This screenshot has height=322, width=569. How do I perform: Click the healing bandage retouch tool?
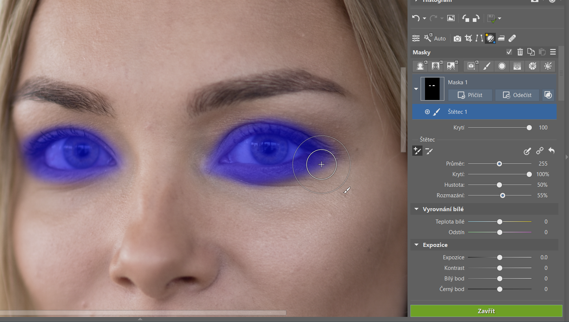[x=512, y=38]
